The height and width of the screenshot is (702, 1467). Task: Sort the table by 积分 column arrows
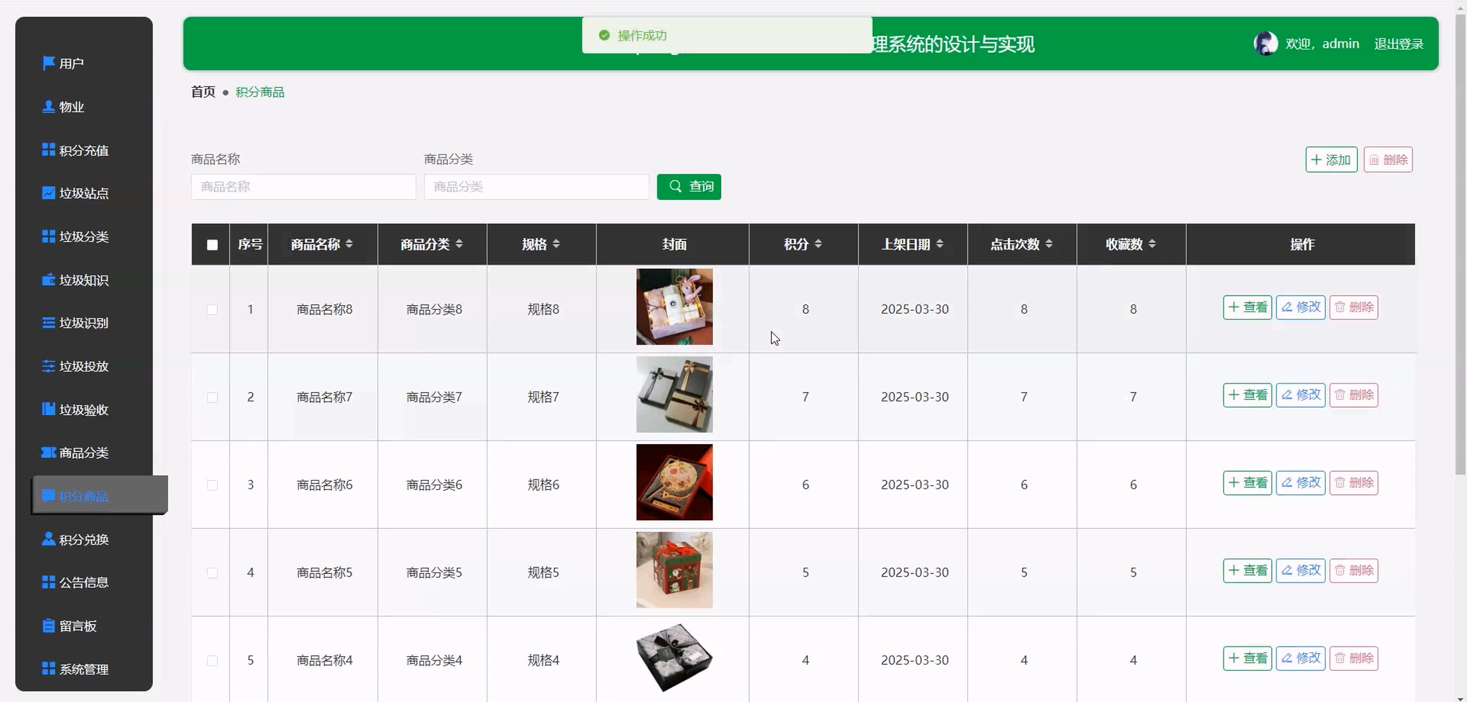coord(818,244)
